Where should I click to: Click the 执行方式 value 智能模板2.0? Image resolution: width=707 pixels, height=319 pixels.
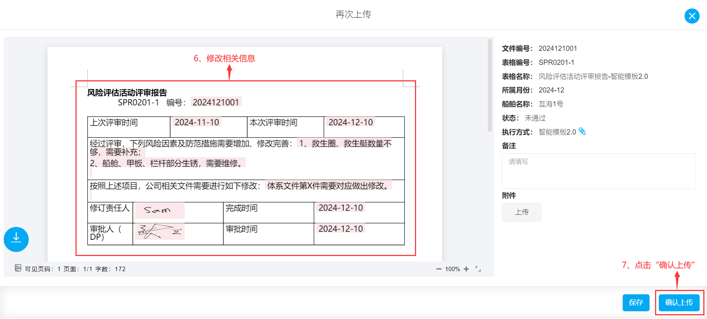pyautogui.click(x=557, y=132)
